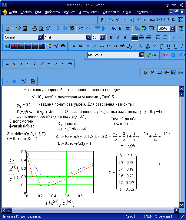Open the Правка menu
Screen dimensions: 186x220
tap(26, 12)
